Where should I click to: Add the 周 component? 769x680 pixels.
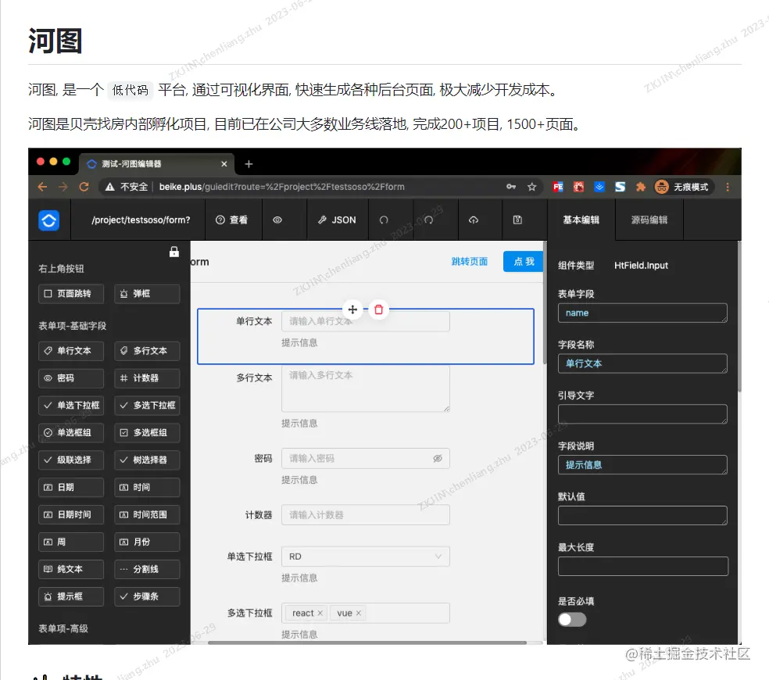tap(71, 542)
